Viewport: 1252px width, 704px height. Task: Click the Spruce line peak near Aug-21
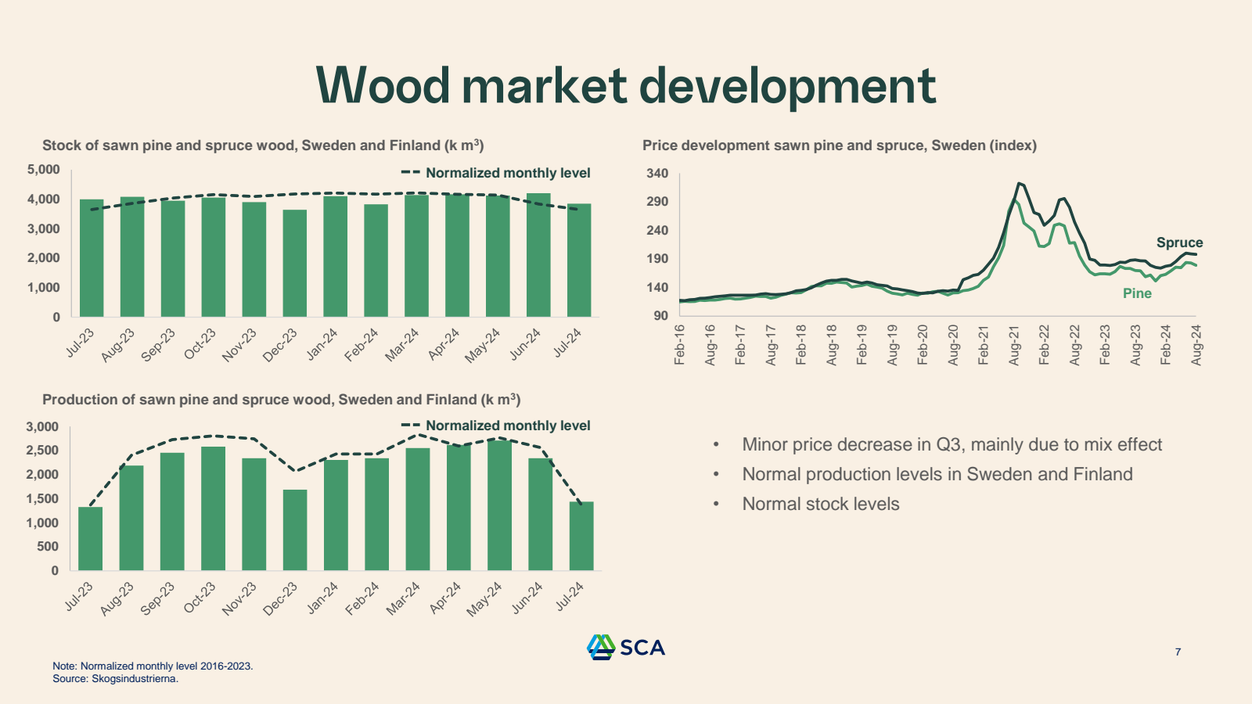pos(1019,183)
